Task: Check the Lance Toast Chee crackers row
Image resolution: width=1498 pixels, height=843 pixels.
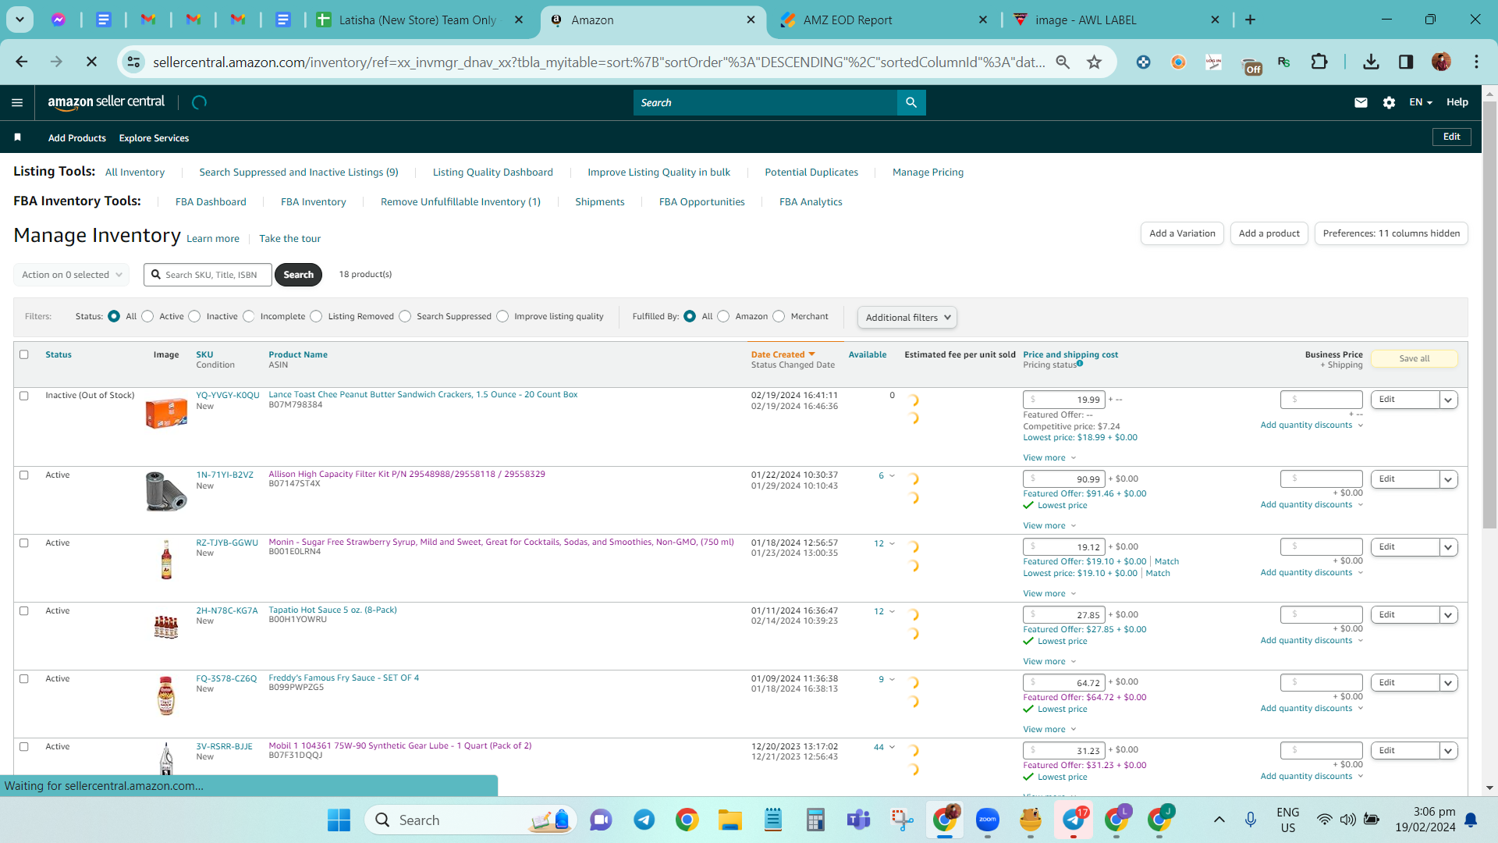Action: pyautogui.click(x=24, y=396)
